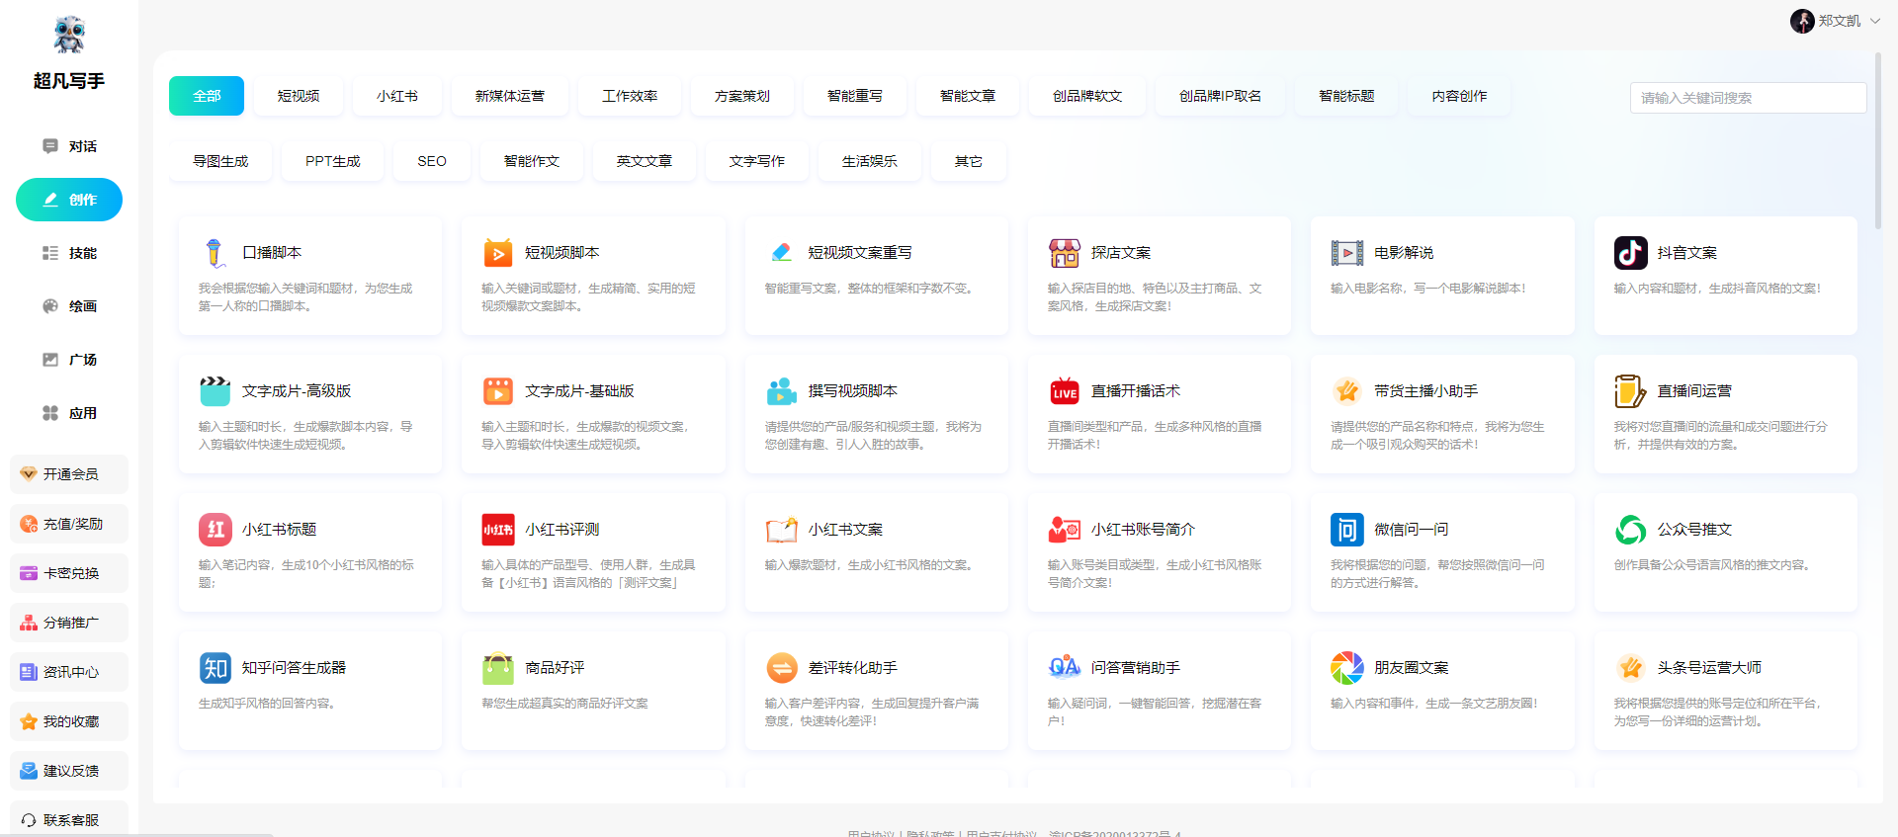Select the 短视频 category tab

point(299,96)
